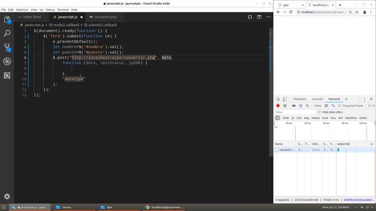Open network search with magnifier icon

[x=307, y=105]
